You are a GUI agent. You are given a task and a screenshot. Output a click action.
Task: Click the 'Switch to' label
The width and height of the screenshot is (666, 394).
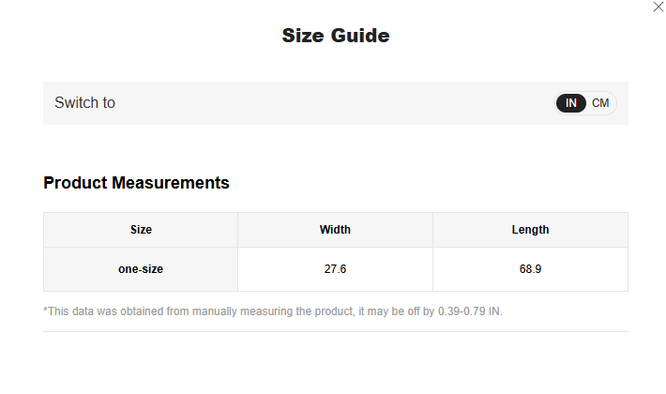84,103
